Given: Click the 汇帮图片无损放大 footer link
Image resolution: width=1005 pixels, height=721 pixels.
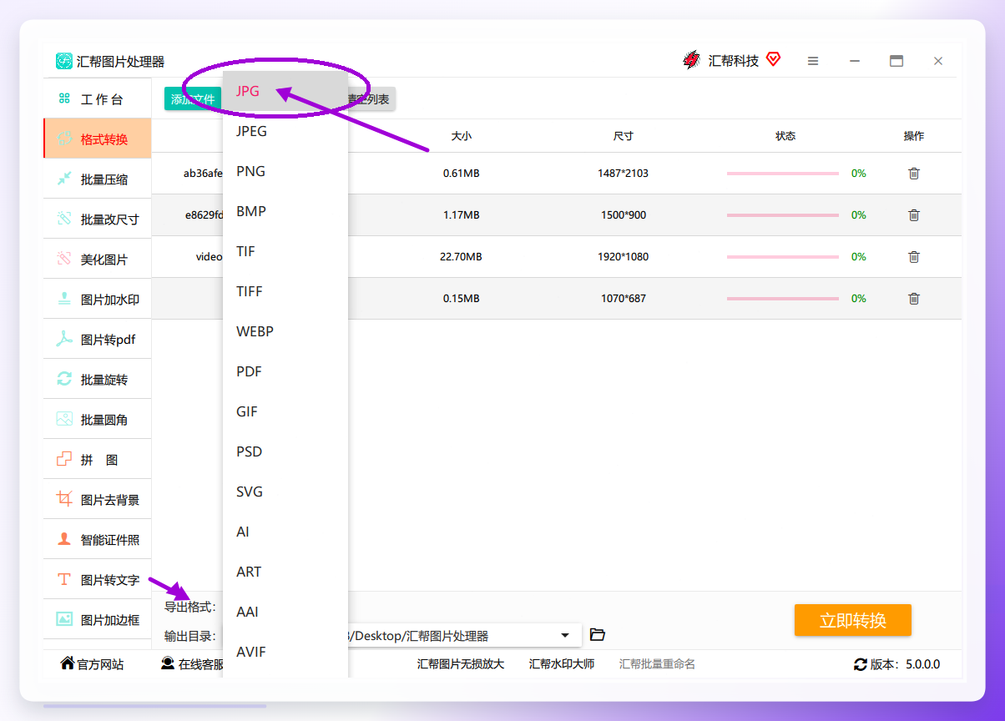Looking at the screenshot, I should (461, 664).
